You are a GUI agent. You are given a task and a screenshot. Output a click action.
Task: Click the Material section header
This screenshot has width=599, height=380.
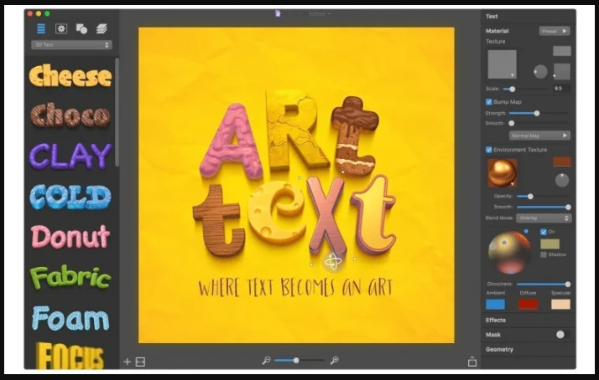[x=497, y=31]
